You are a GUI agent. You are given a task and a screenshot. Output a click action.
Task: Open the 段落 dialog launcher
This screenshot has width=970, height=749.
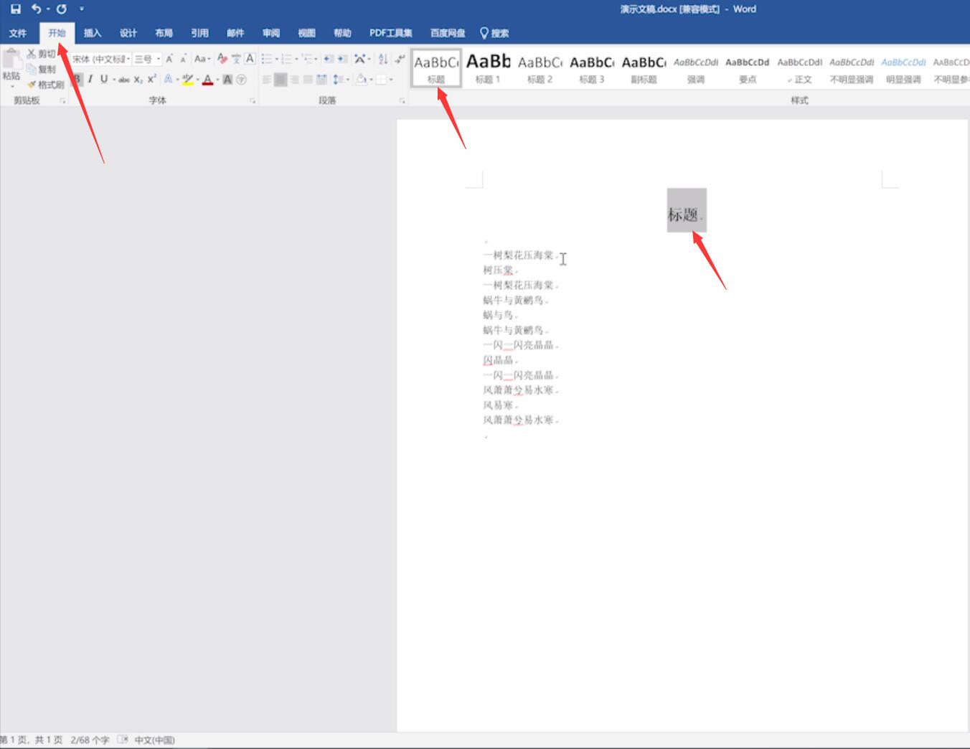402,100
